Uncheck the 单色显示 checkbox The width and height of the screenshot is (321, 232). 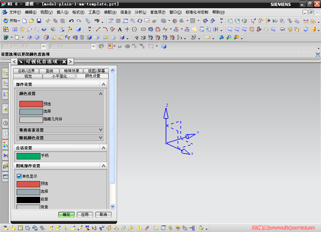19,176
